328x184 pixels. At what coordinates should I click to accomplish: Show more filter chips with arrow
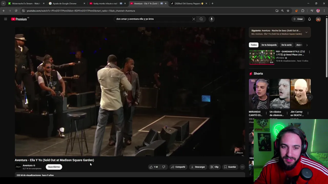[x=307, y=45]
